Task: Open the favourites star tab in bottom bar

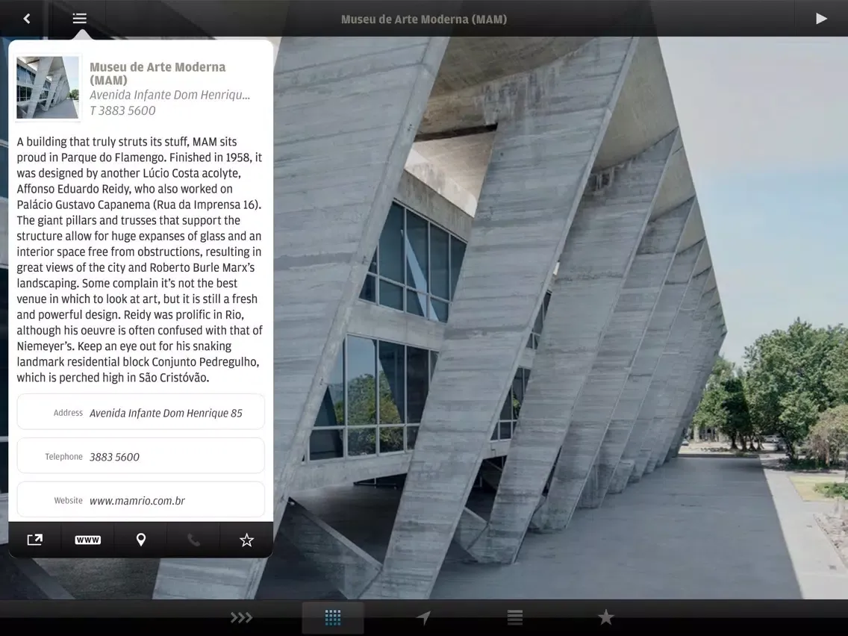Action: pyautogui.click(x=605, y=617)
